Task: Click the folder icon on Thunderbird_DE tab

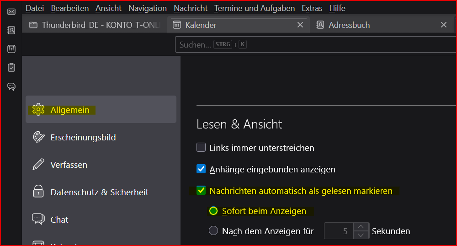Action: point(33,25)
